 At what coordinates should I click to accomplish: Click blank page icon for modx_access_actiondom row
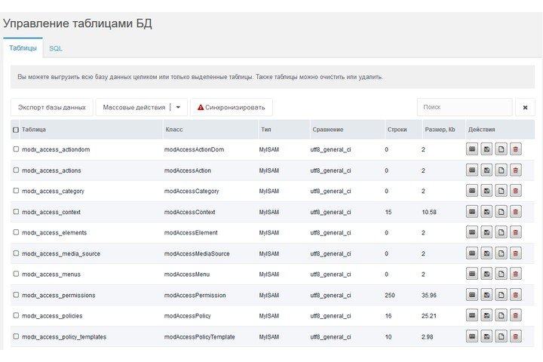501,149
